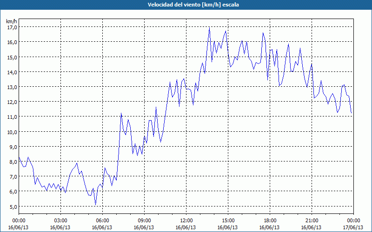
Task: Click the 'km/h' unit label
Action: coord(12,21)
